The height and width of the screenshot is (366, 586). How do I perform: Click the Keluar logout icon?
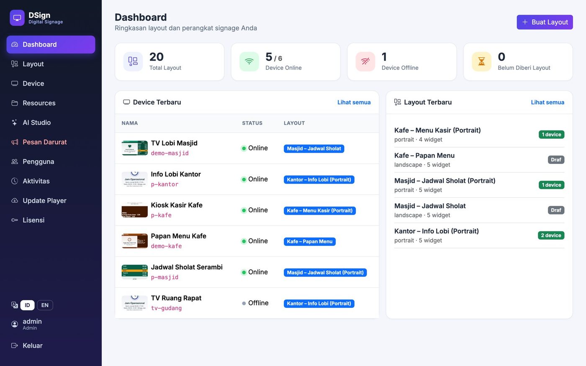[15, 346]
